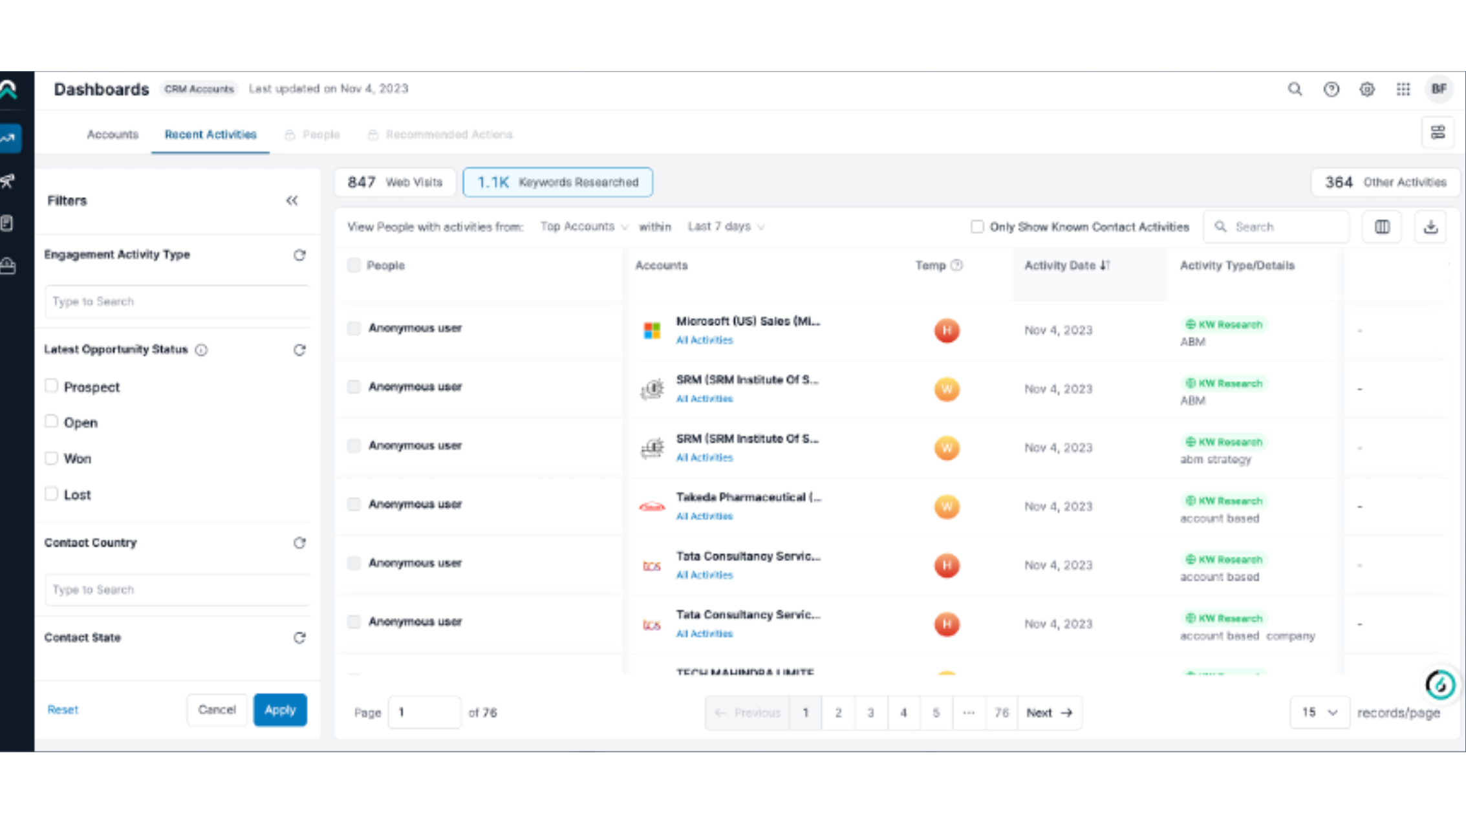Check the Prospect opportunity status box

tap(52, 386)
